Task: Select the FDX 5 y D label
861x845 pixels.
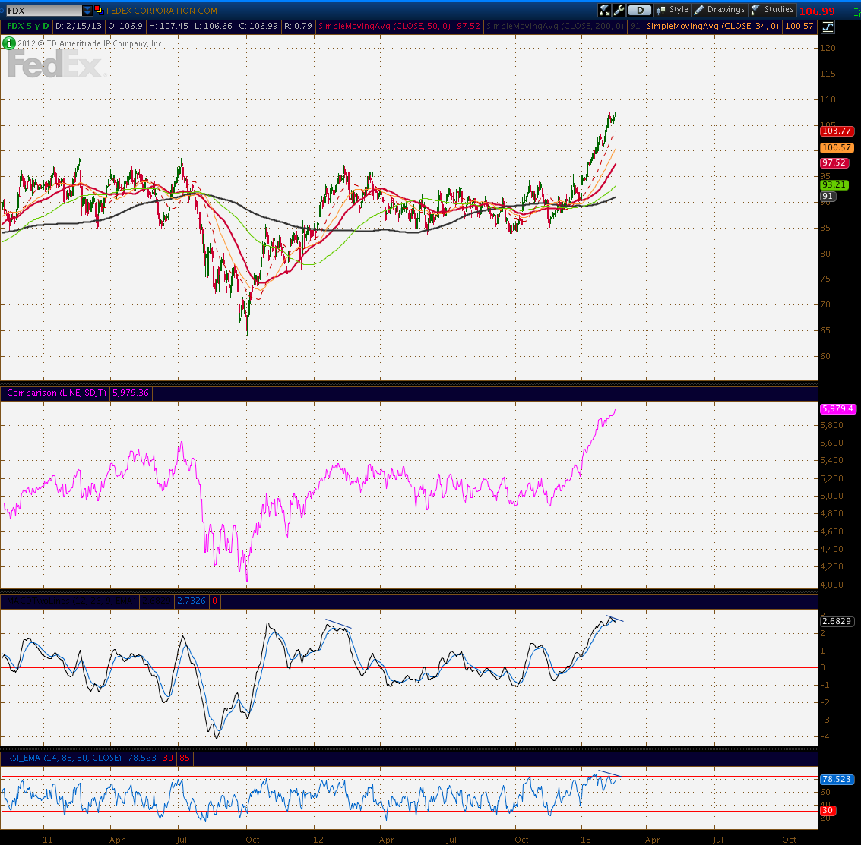Action: (28, 26)
